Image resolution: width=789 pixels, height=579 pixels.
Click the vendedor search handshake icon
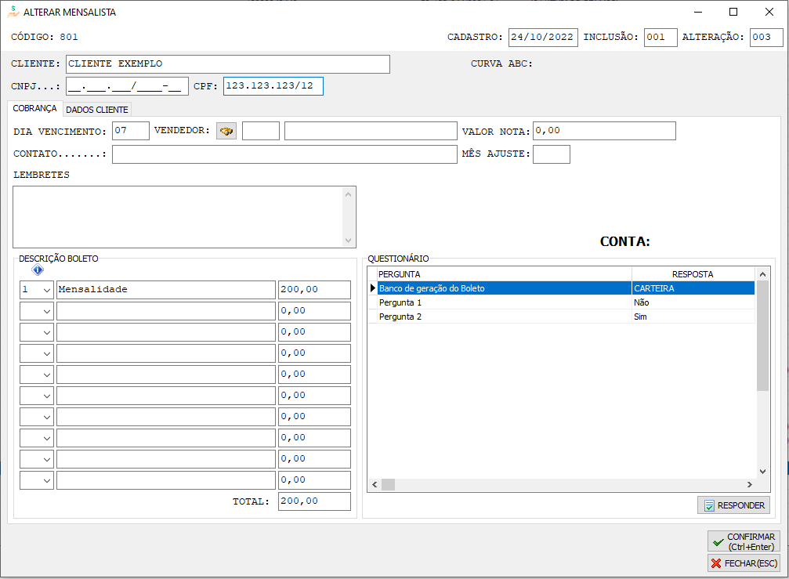tap(226, 131)
